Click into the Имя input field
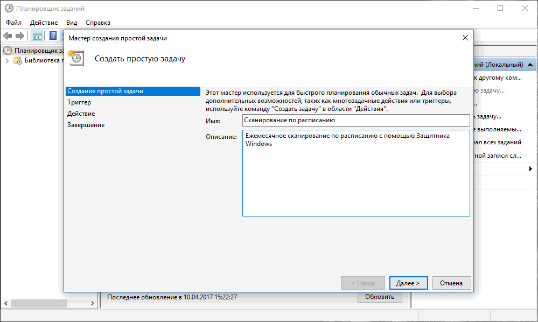Viewport: 538px width, 322px height. click(356, 121)
